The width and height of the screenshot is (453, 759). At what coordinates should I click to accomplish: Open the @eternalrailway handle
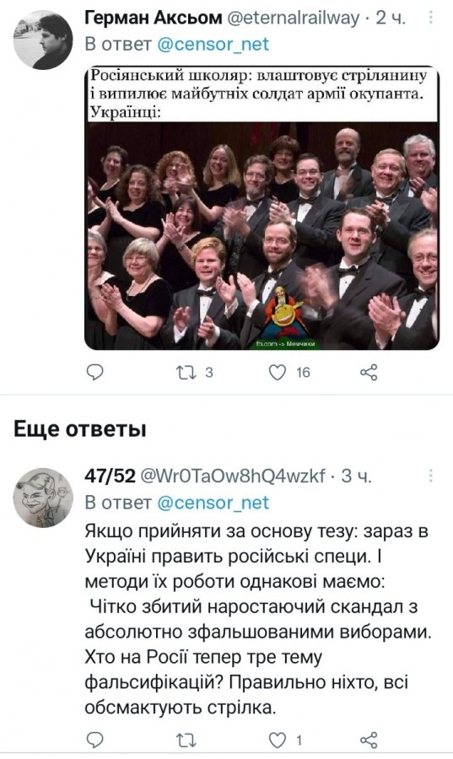coord(294,19)
